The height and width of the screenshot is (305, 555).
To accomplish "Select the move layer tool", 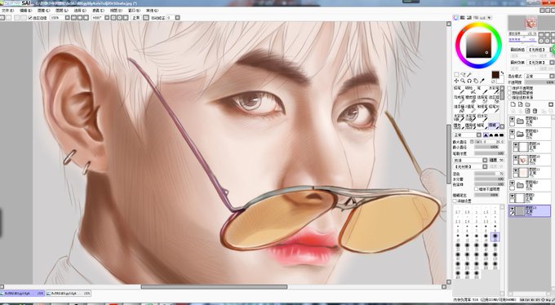I will point(456,81).
